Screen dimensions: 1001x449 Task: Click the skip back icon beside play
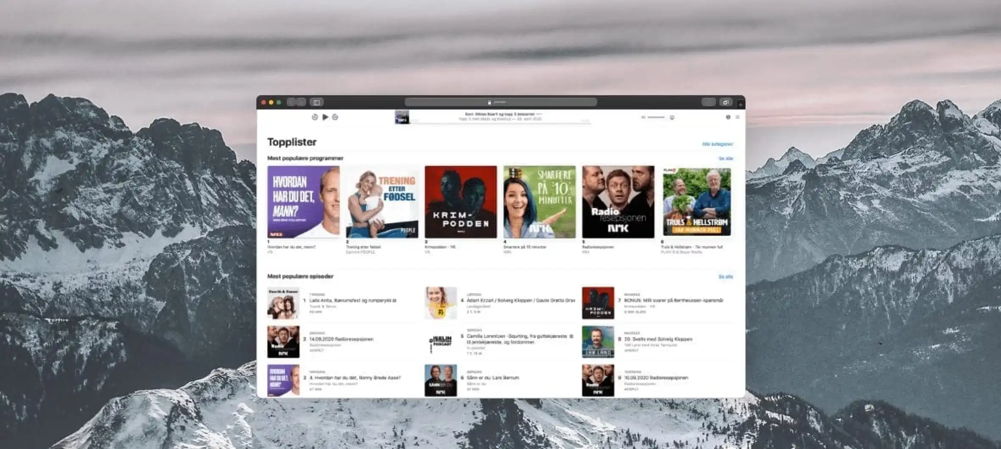coord(315,117)
